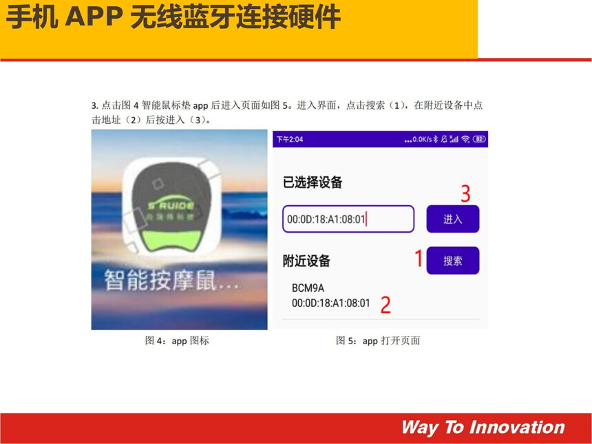Click the MAC address input field
Viewport: 592px width, 444px height.
point(348,219)
